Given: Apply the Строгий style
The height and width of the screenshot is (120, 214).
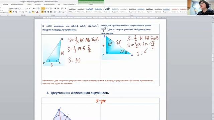Looking at the screenshot, I should tap(149, 10).
